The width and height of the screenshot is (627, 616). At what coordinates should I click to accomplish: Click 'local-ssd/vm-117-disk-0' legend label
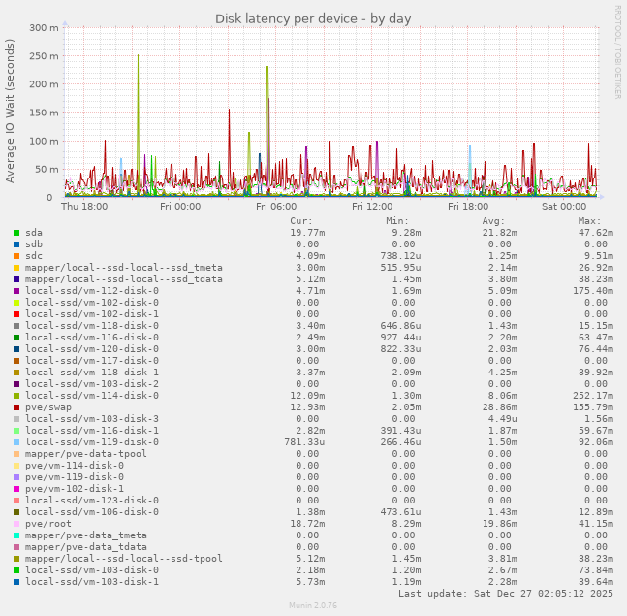(x=92, y=360)
